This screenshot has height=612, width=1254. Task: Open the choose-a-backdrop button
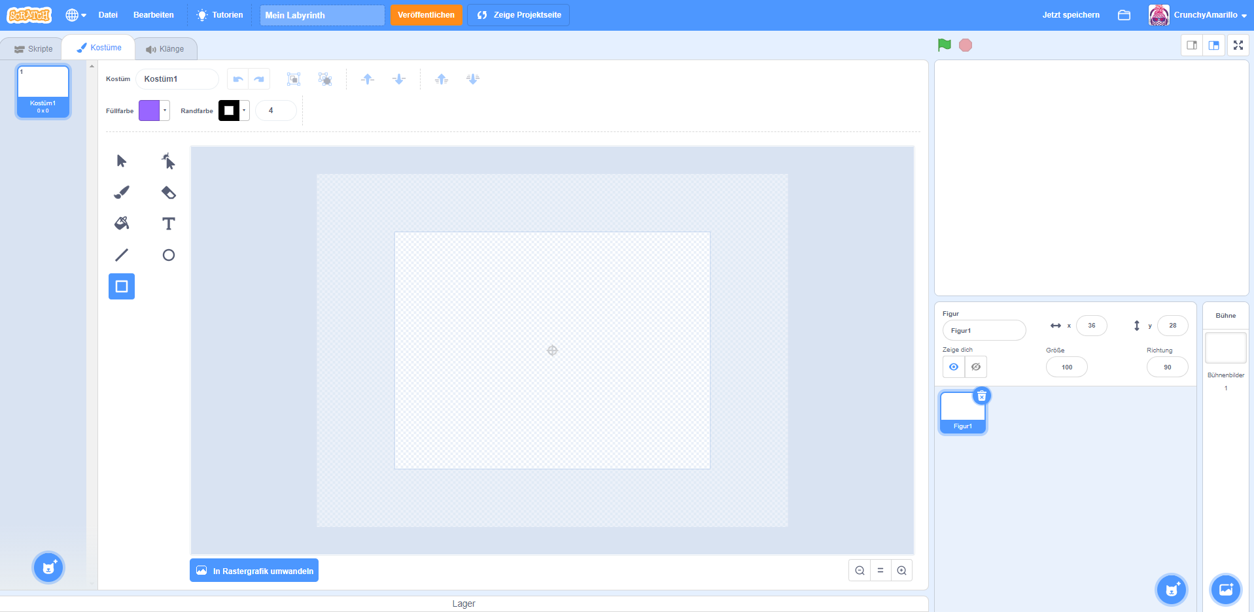(1226, 590)
